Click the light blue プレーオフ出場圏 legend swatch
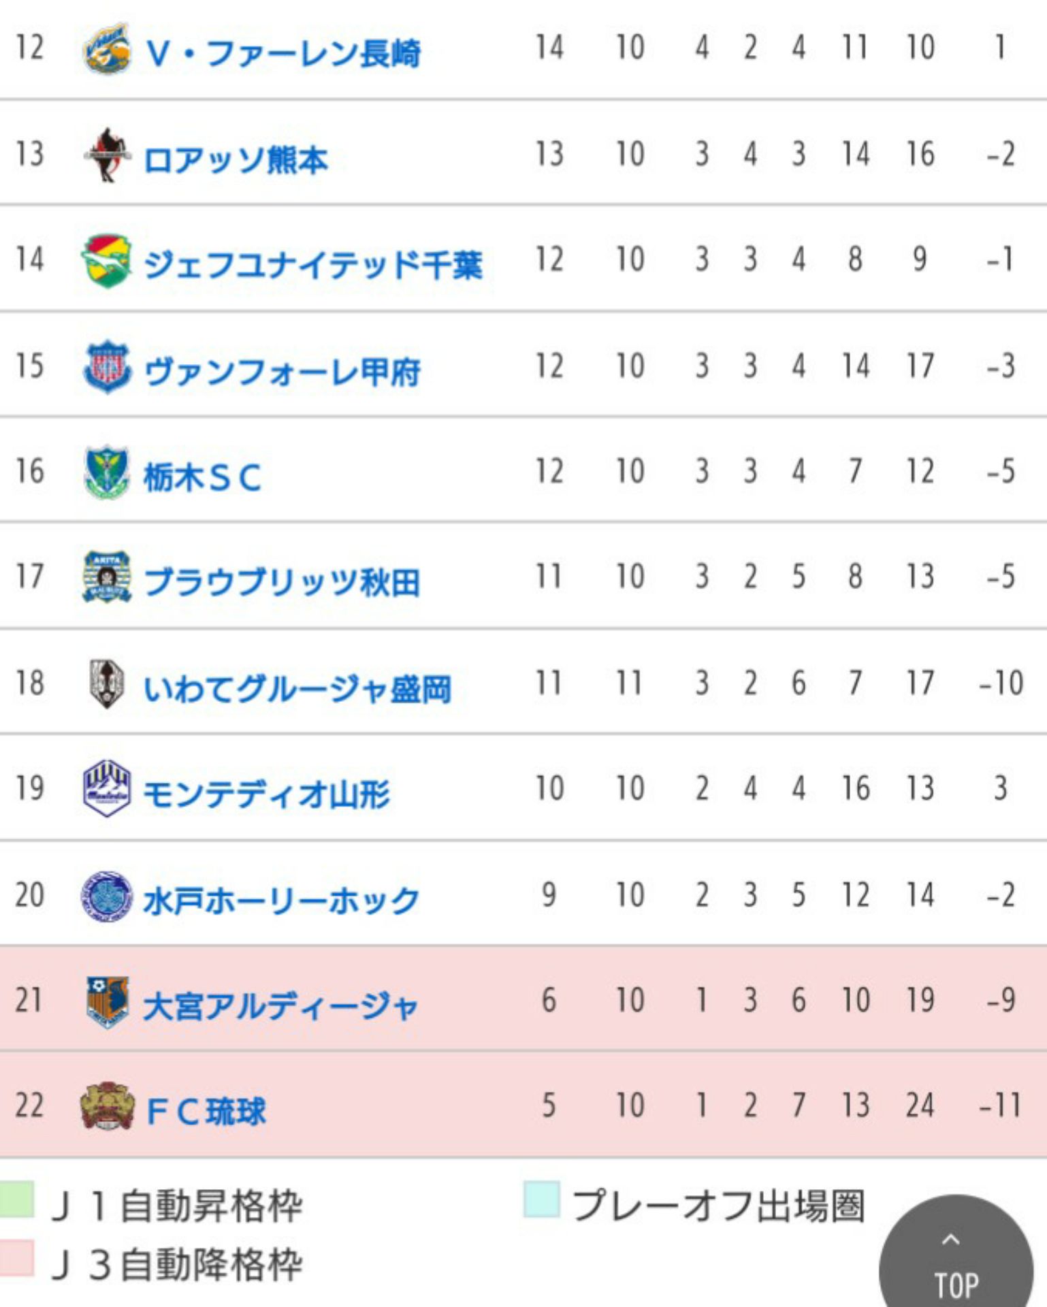1047x1307 pixels. [542, 1199]
